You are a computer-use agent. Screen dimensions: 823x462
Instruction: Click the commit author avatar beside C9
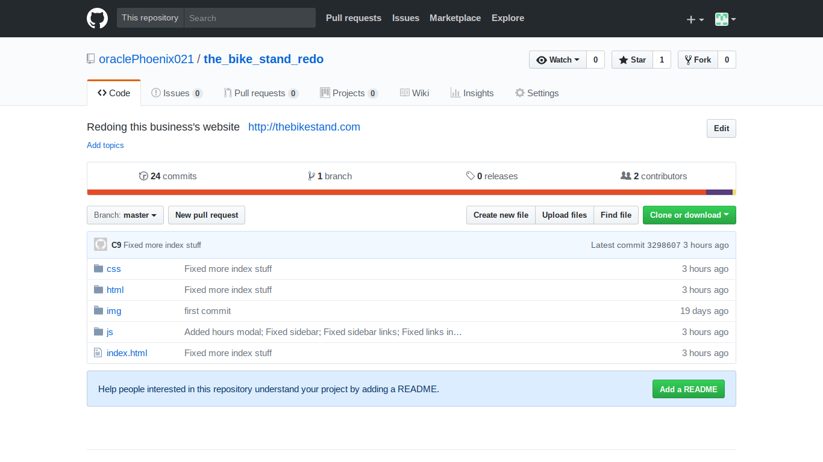coord(101,245)
